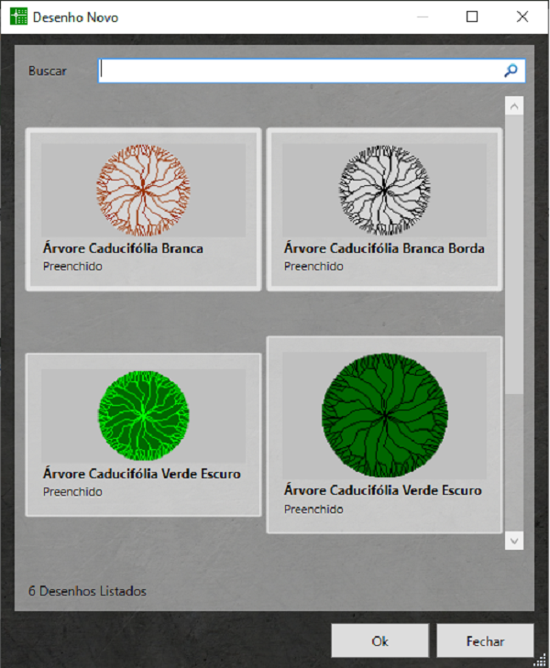This screenshot has width=550, height=668.
Task: Maximize the Desenho Novo window
Action: pyautogui.click(x=472, y=16)
